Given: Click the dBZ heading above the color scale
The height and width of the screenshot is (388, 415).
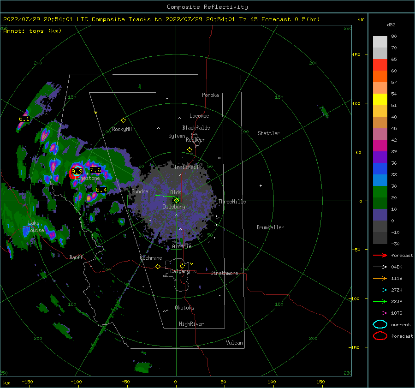Looking at the screenshot, I should click(x=391, y=24).
